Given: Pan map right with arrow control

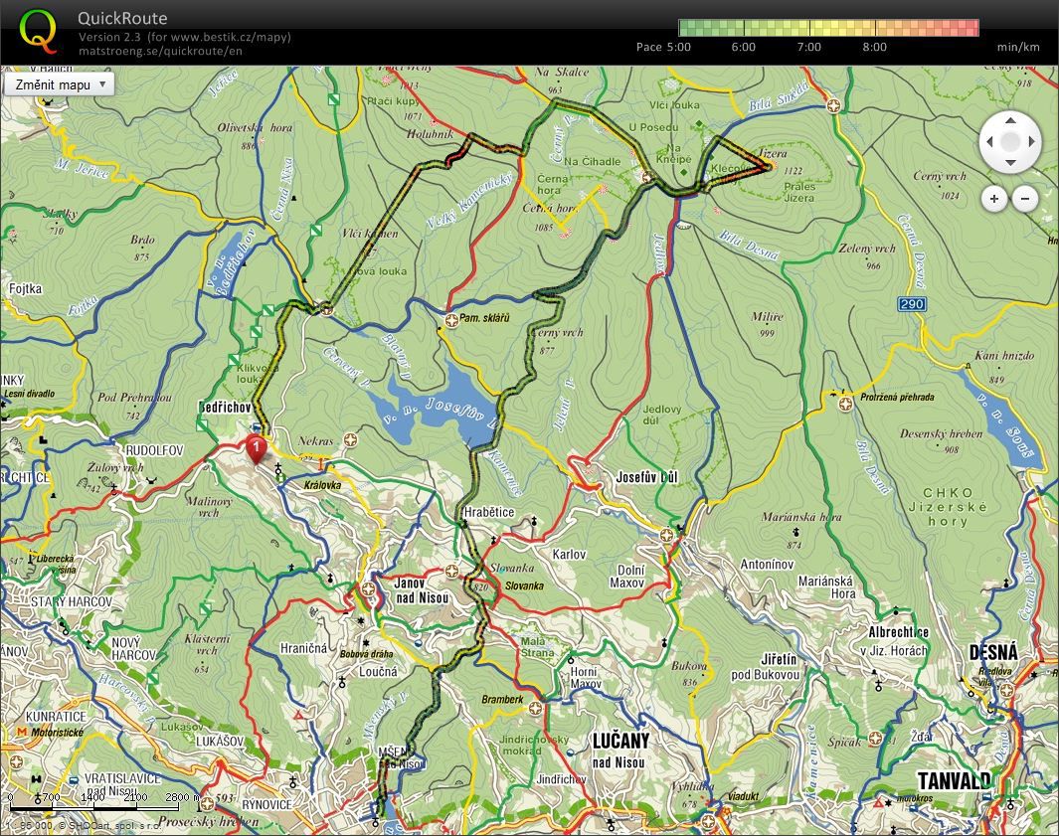Looking at the screenshot, I should [x=1031, y=142].
